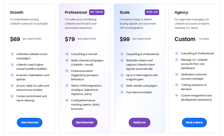The height and width of the screenshot is (136, 224).
Task: Click checkmark icon next to Dedicated customer success manager
Action: [177, 74]
